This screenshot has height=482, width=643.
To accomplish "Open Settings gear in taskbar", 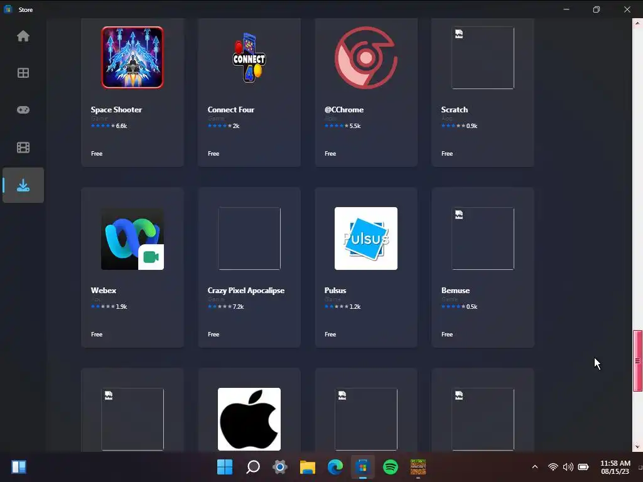I will [280, 467].
